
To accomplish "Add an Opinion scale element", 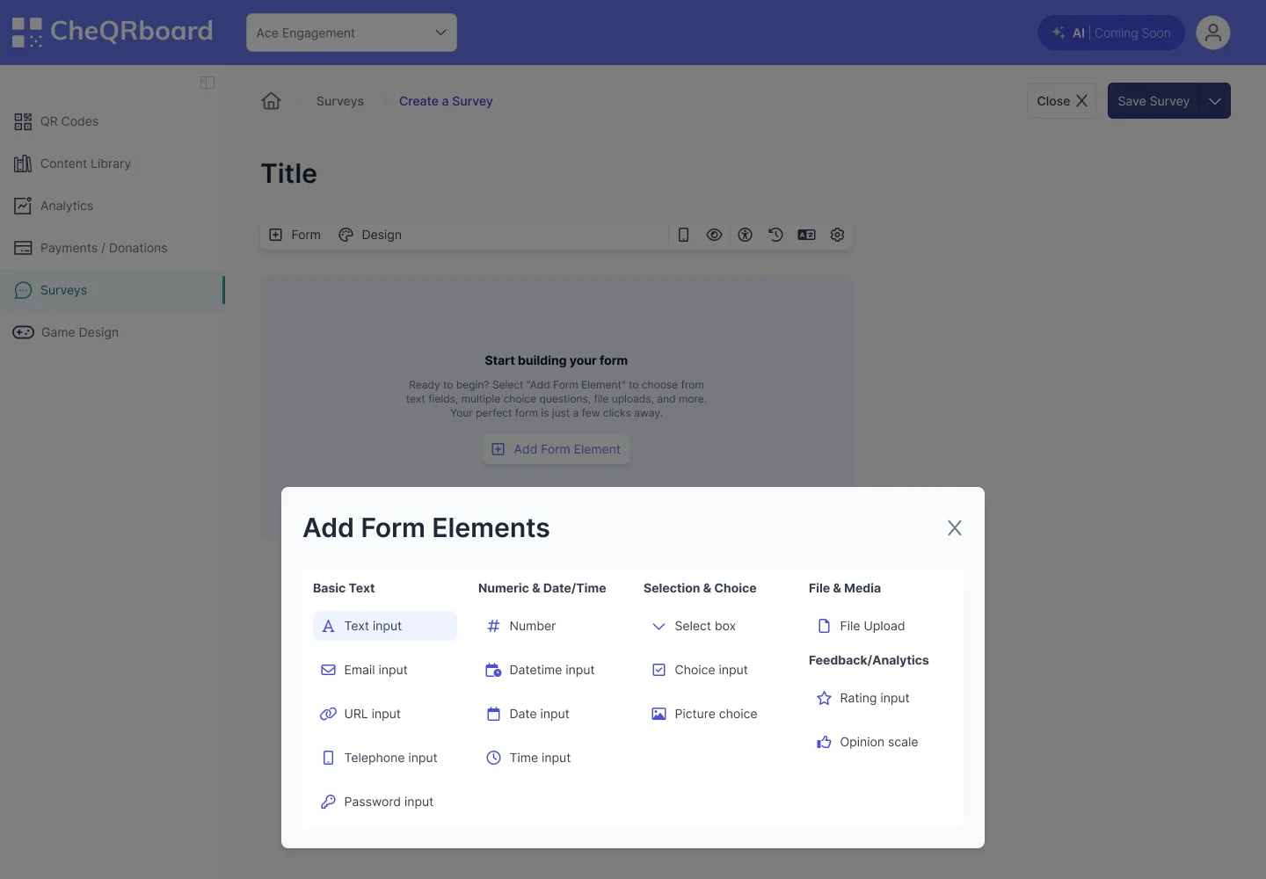I will [x=881, y=742].
